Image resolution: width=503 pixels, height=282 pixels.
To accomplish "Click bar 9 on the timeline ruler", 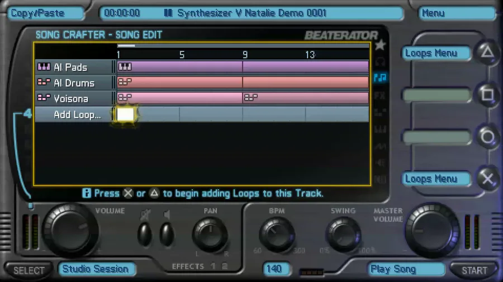I will coord(245,55).
